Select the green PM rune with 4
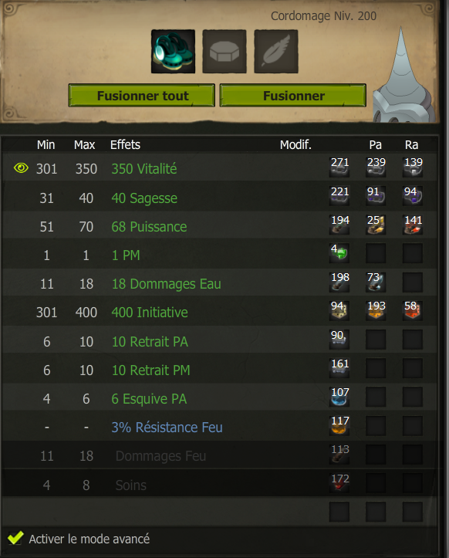The width and height of the screenshot is (449, 558). click(339, 253)
